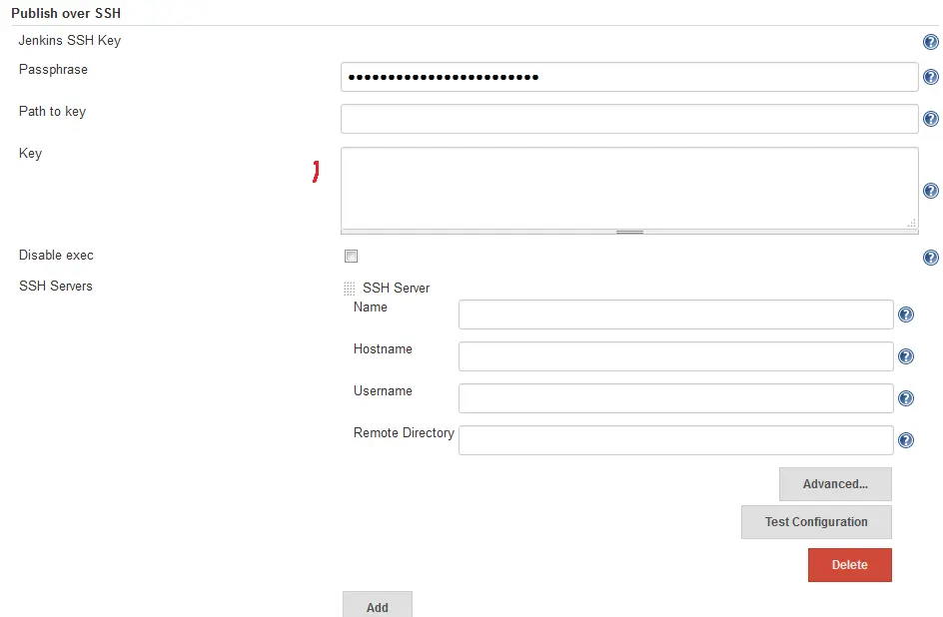The height and width of the screenshot is (617, 943).
Task: Click the Passphrase label
Action: [x=53, y=70]
